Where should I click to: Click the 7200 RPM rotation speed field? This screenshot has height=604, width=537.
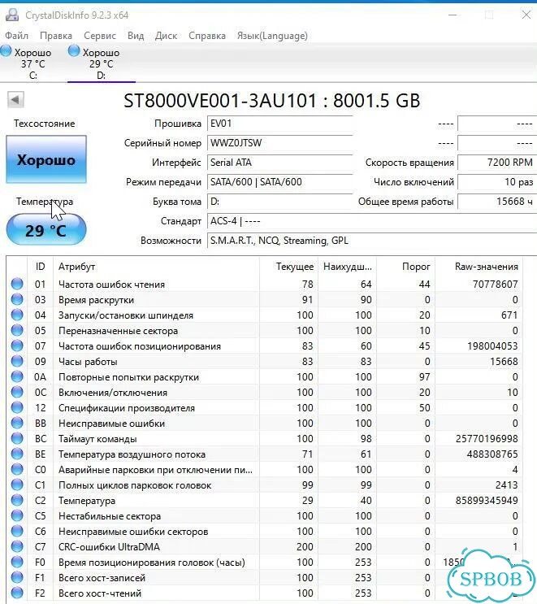pyautogui.click(x=497, y=163)
